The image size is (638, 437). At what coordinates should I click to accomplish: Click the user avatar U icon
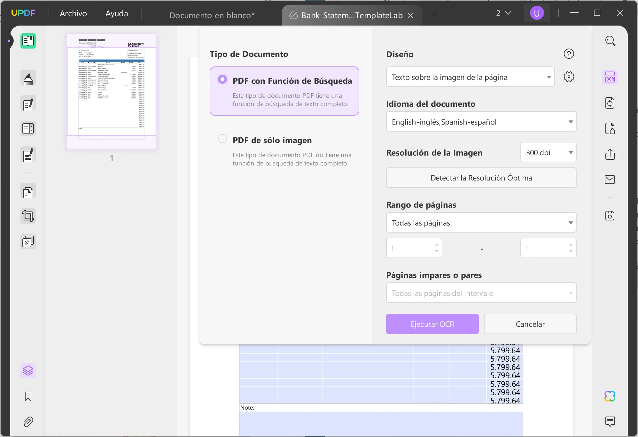click(x=537, y=13)
